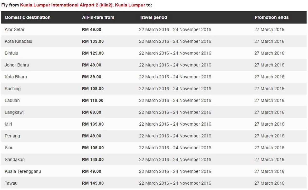Select the Kuala Terengganu destination
The height and width of the screenshot is (190, 308).
coord(23,171)
